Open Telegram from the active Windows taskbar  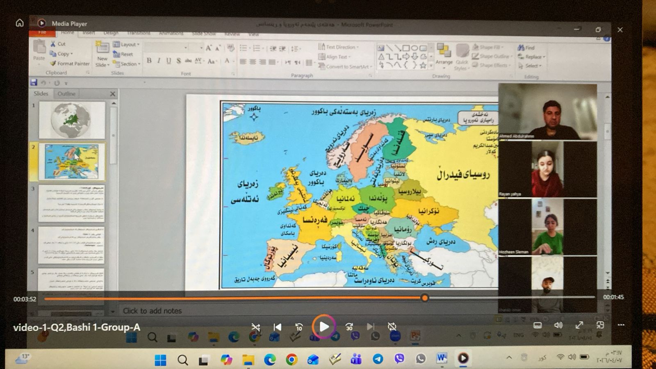click(x=378, y=359)
